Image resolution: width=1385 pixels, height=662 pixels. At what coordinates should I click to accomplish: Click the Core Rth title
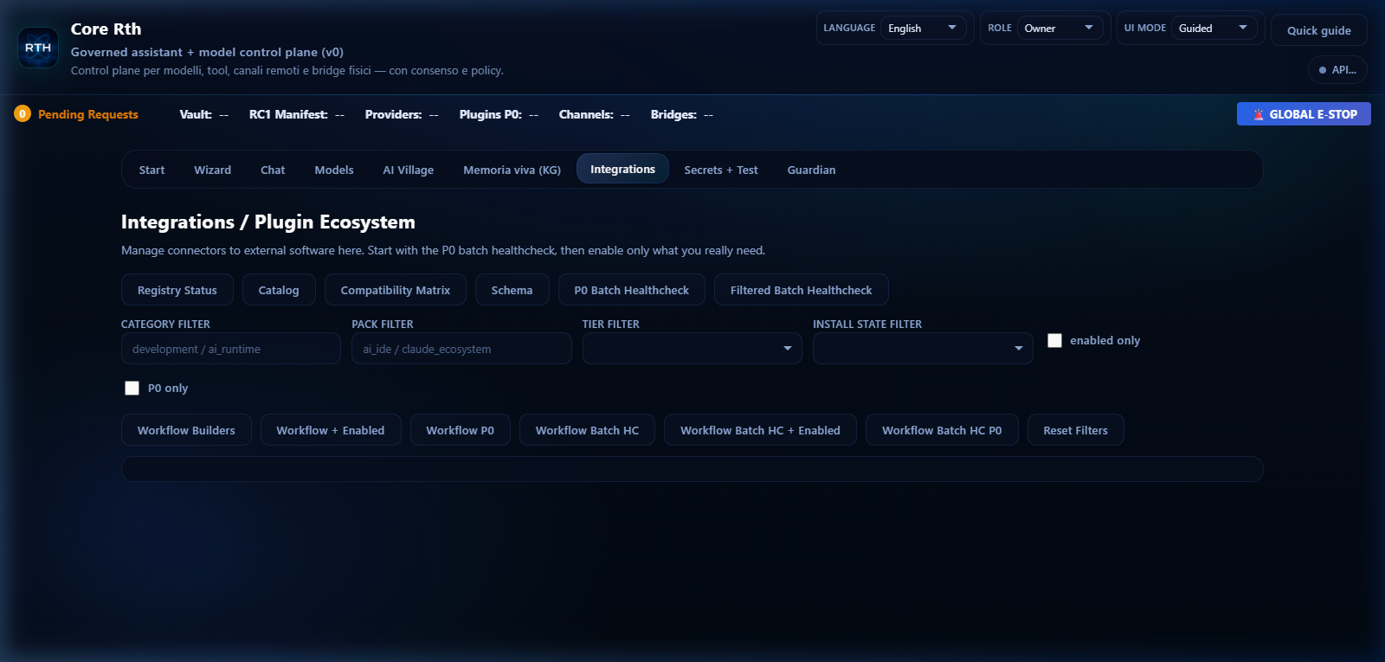click(x=106, y=29)
